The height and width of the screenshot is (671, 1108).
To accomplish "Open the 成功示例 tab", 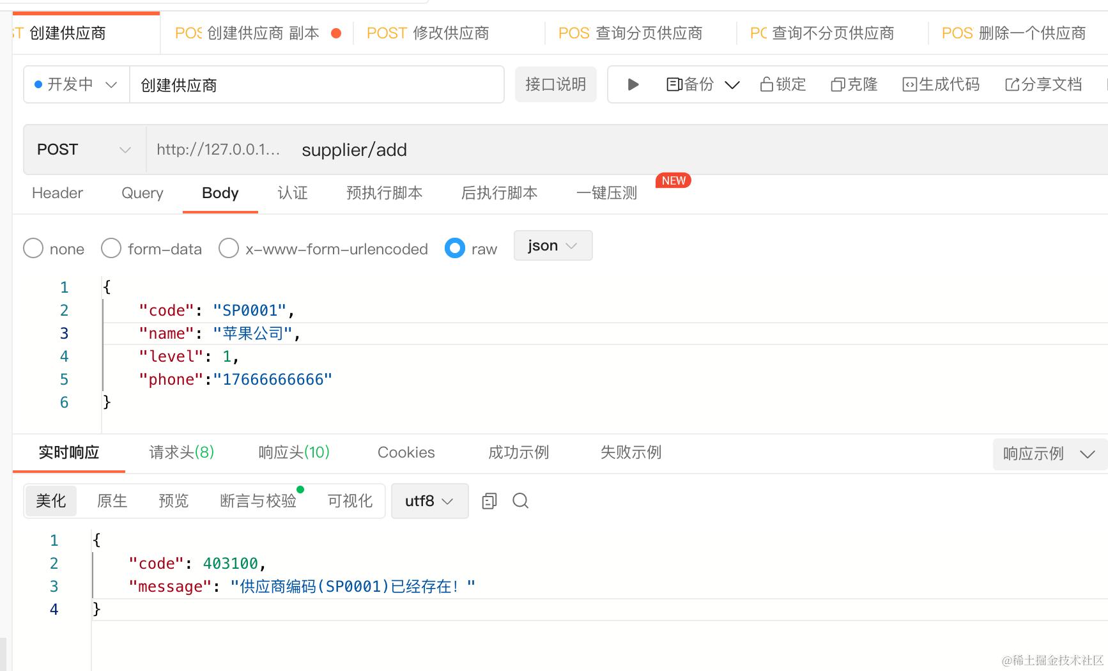I will coord(519,452).
